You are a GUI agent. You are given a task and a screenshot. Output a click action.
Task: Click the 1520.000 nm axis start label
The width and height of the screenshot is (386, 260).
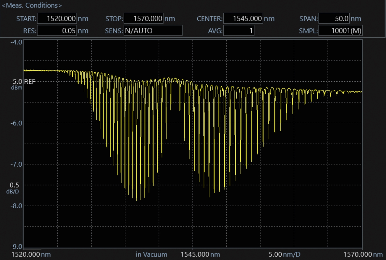pyautogui.click(x=31, y=254)
